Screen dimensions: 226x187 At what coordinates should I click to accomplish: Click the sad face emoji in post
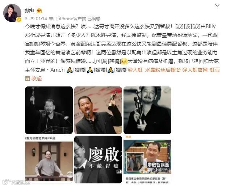point(124,61)
